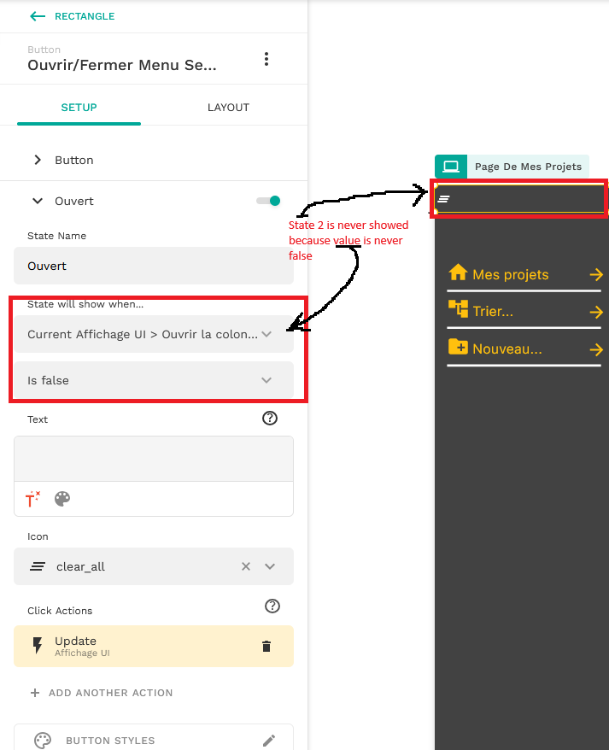Insert magic text with the T icon
Viewport: 609px width, 750px height.
(x=32, y=499)
